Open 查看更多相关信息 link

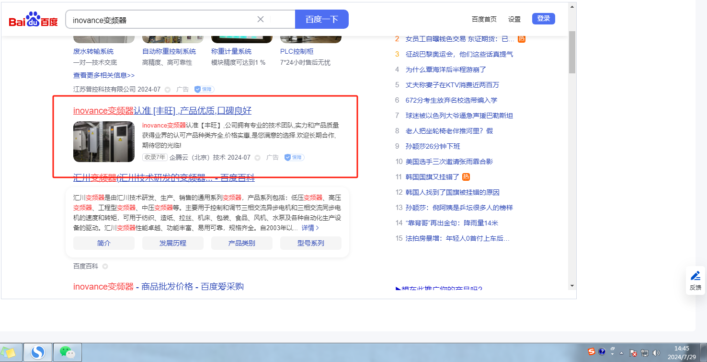click(x=104, y=75)
